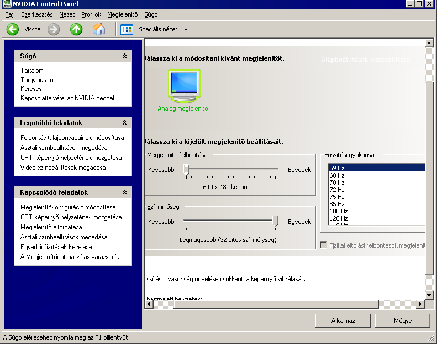This screenshot has height=344, width=437.
Task: Click the vertical scrollbar down arrow
Action: 429,295
